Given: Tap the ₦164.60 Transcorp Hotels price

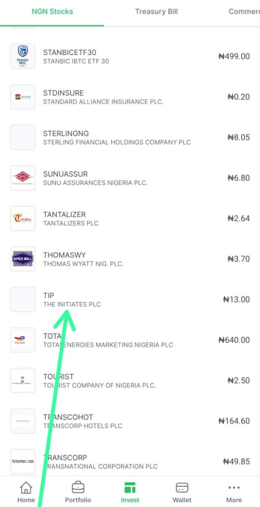Looking at the screenshot, I should [x=234, y=421].
